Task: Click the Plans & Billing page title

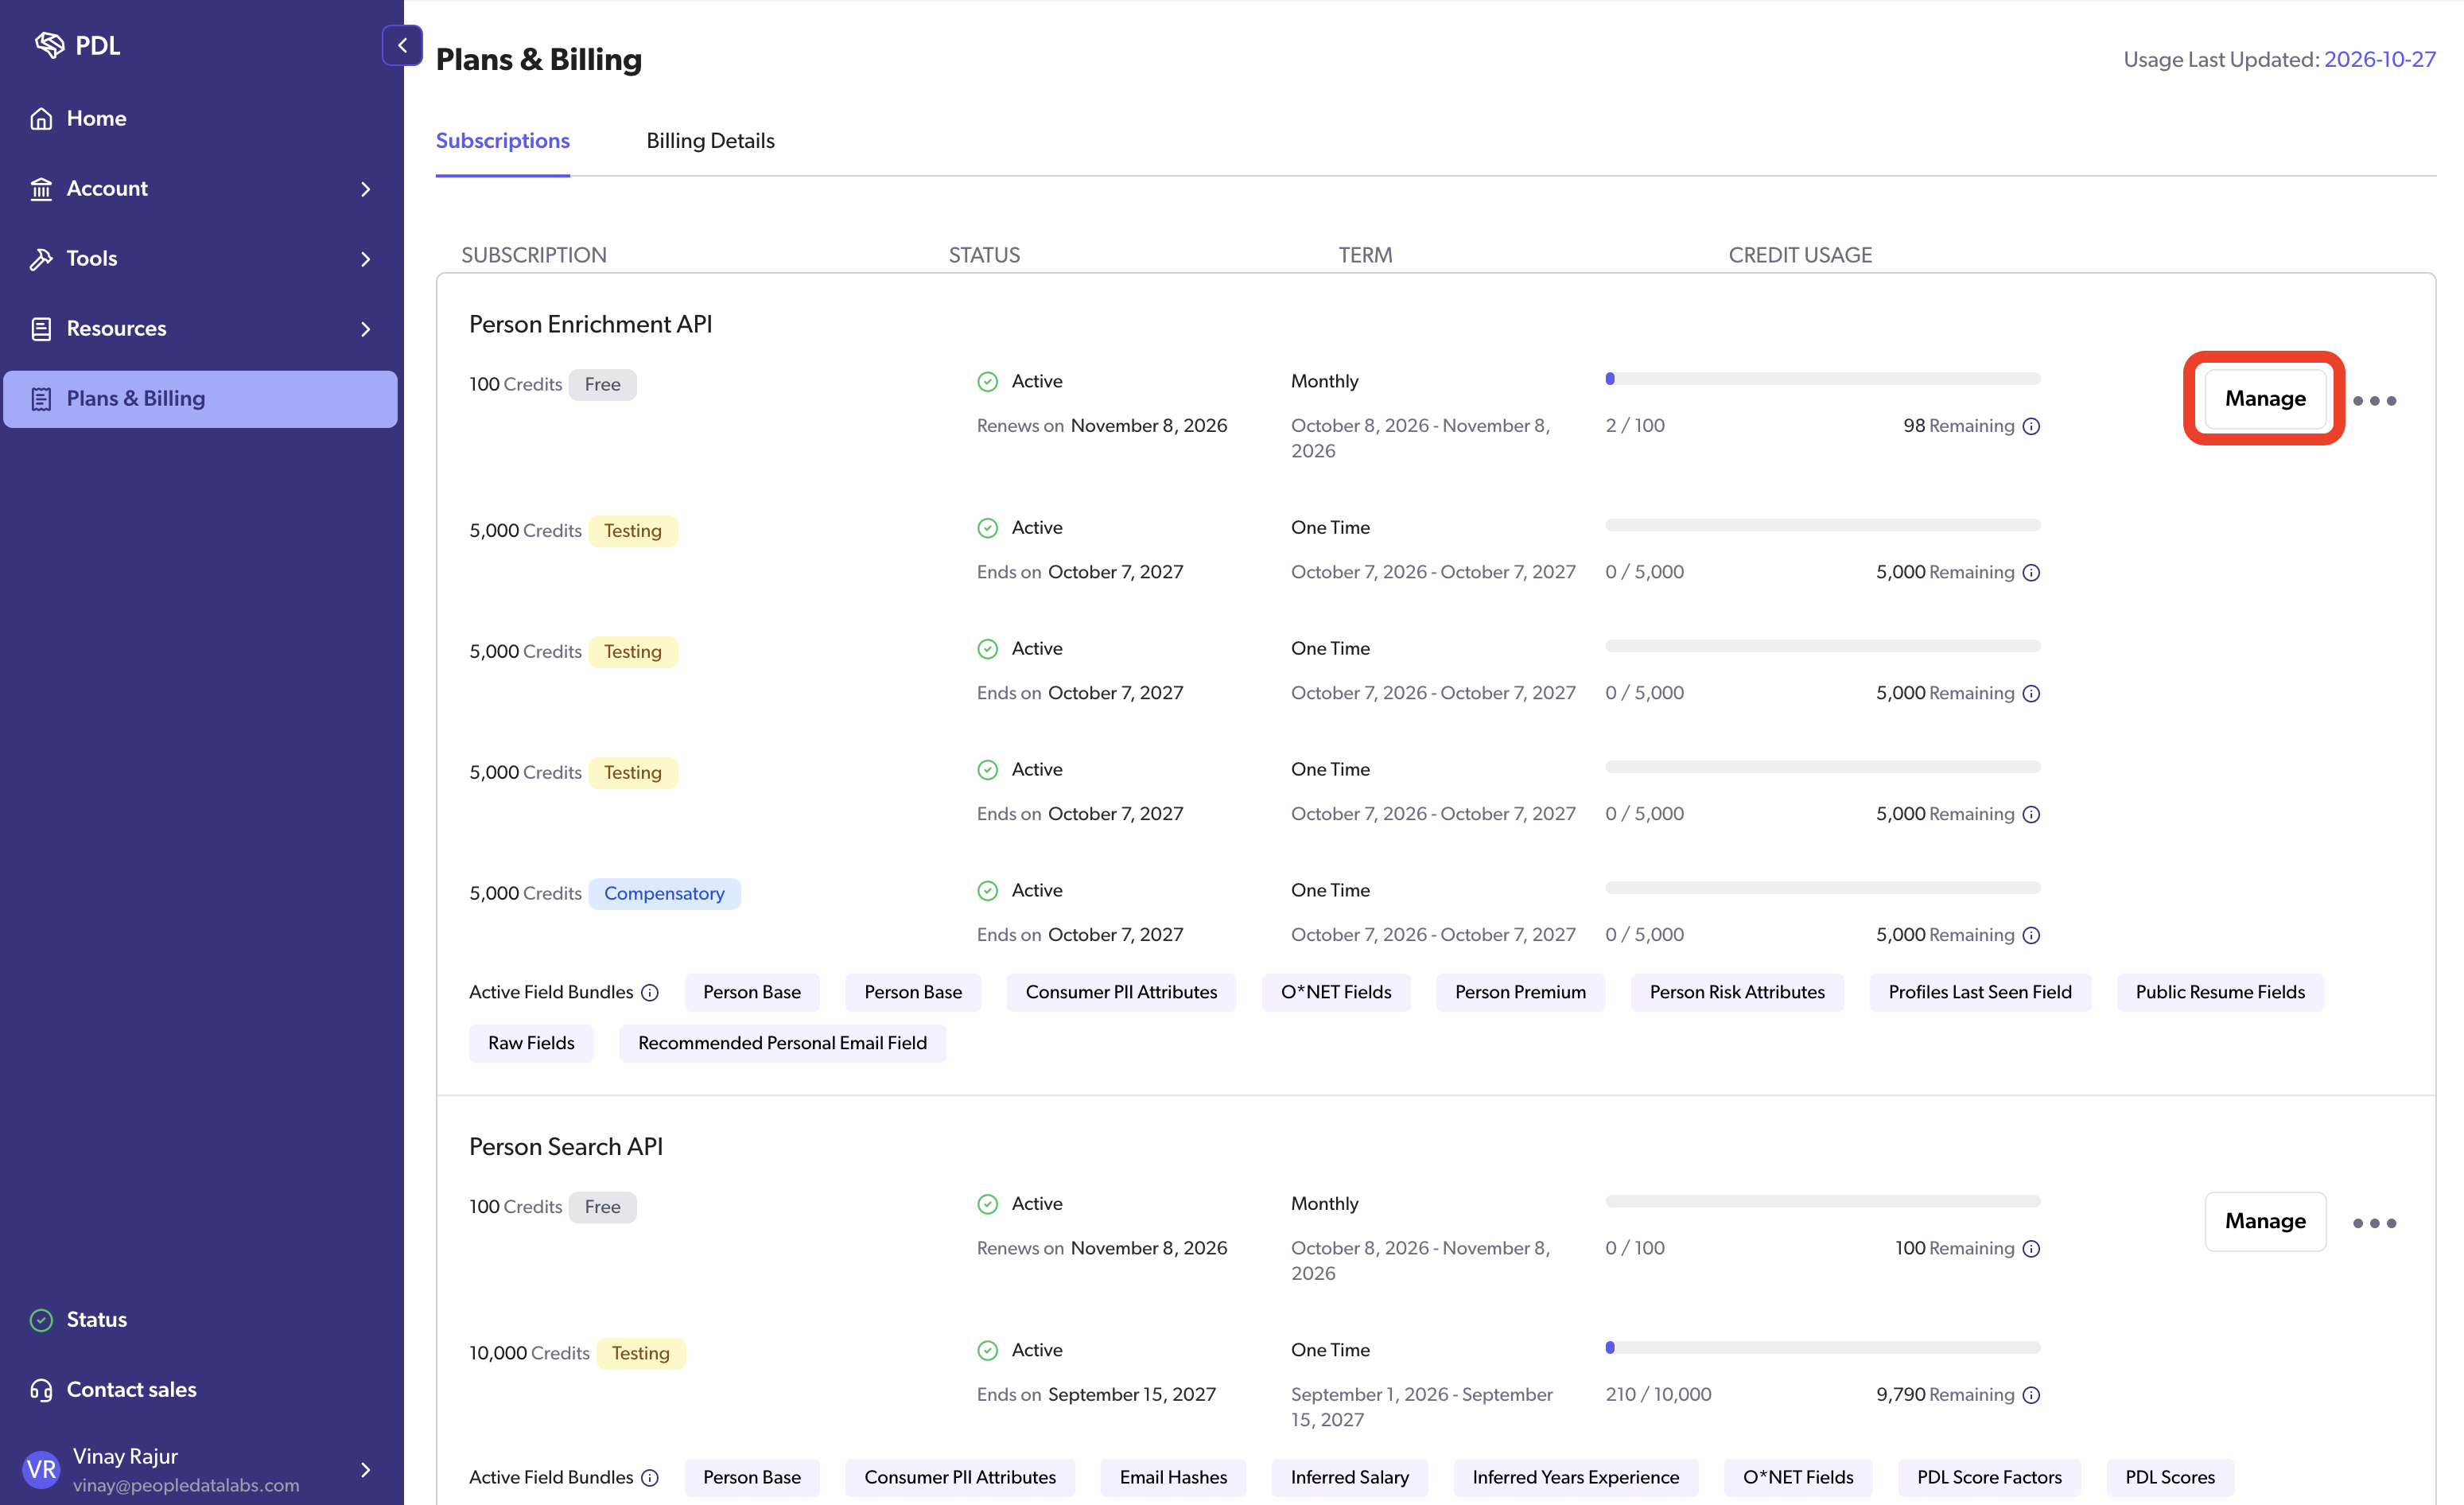Action: pyautogui.click(x=538, y=60)
